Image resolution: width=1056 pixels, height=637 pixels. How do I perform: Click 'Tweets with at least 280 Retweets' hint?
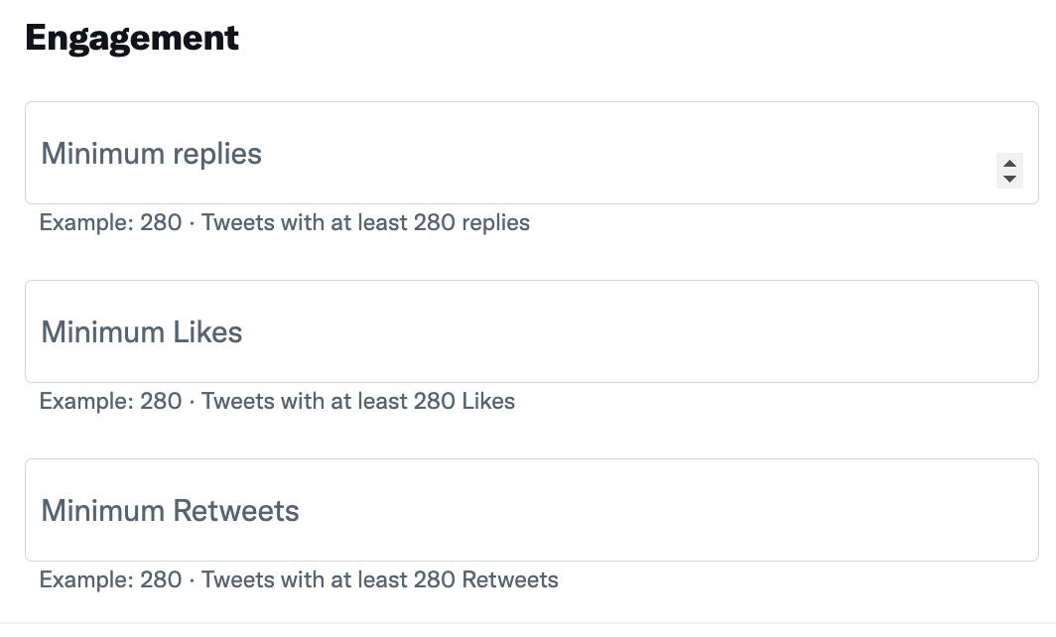[379, 579]
